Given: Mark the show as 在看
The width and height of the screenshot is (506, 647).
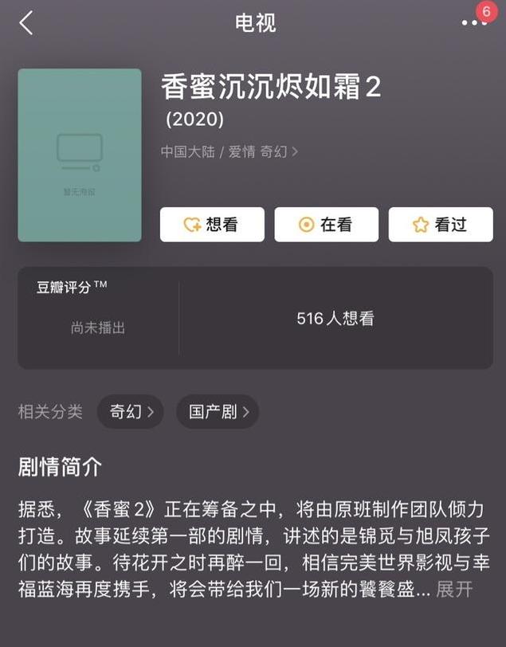Looking at the screenshot, I should (x=327, y=225).
